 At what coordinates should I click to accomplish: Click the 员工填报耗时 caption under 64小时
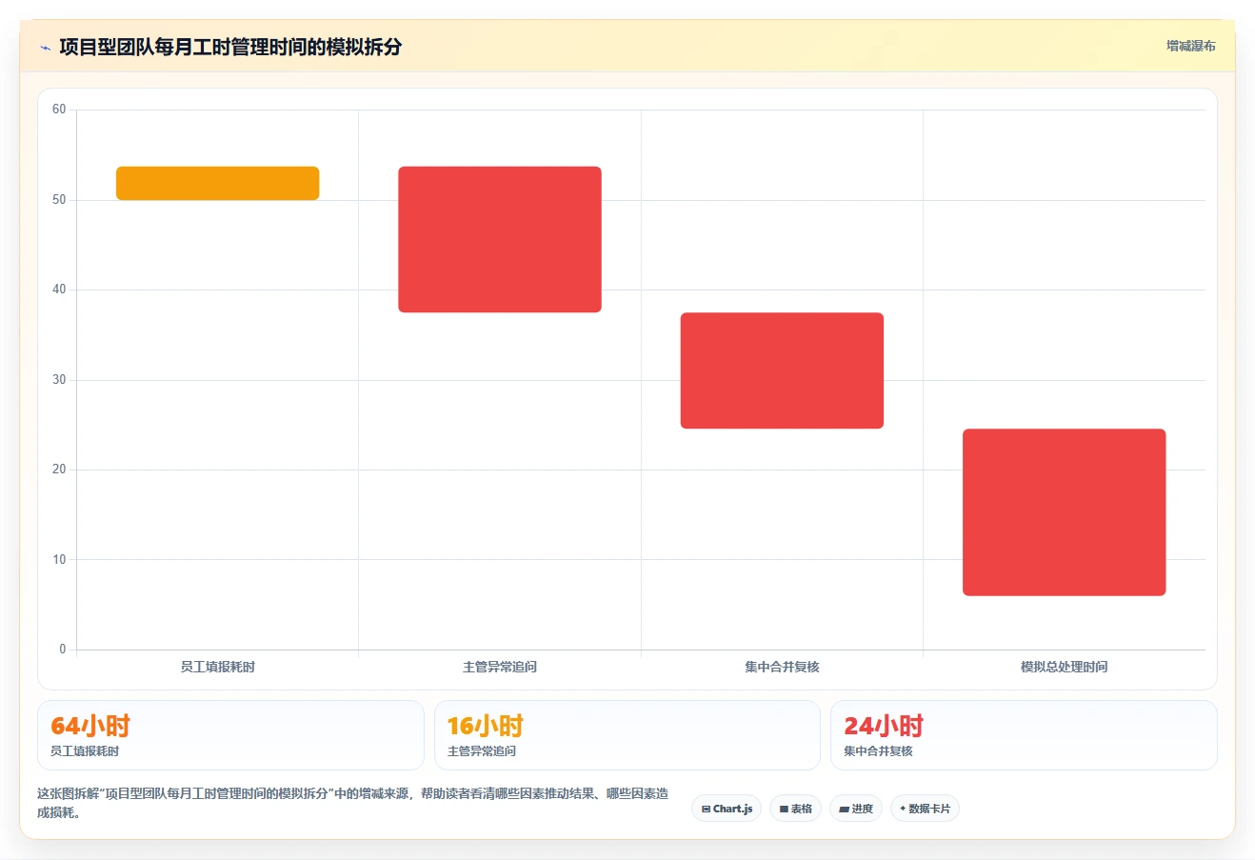click(x=85, y=751)
